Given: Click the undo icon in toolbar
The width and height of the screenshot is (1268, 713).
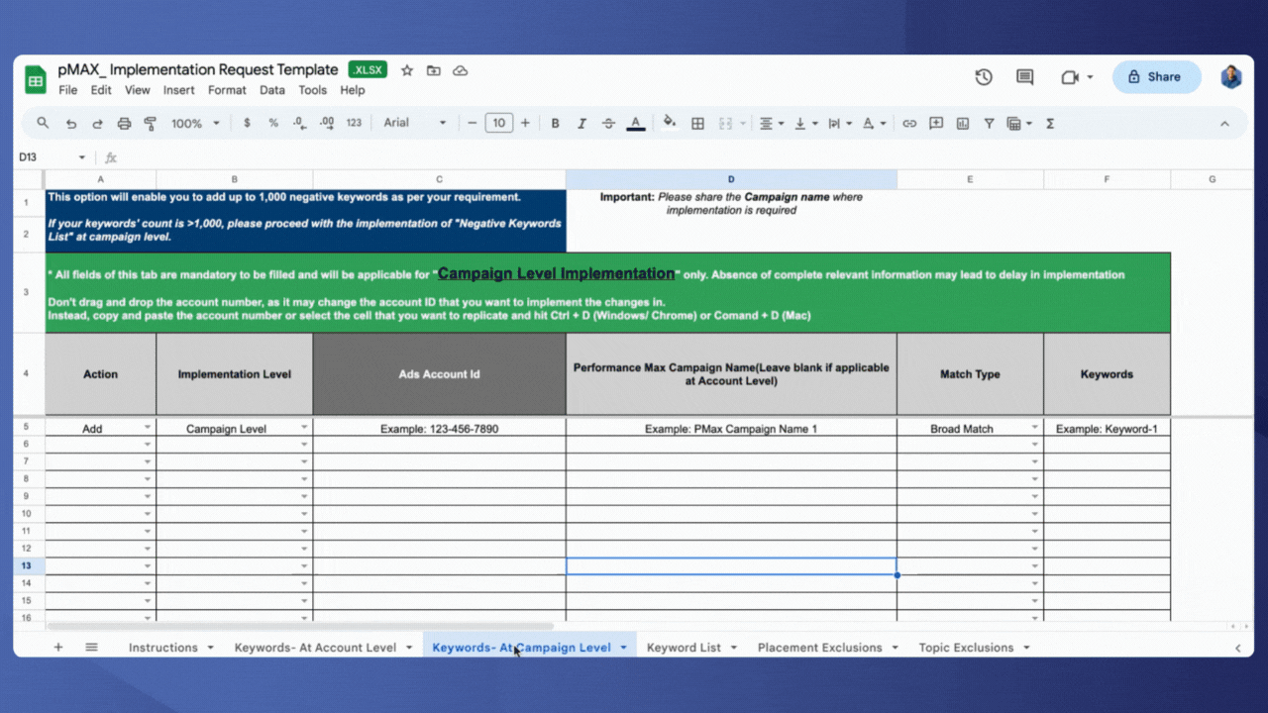Looking at the screenshot, I should 71,124.
